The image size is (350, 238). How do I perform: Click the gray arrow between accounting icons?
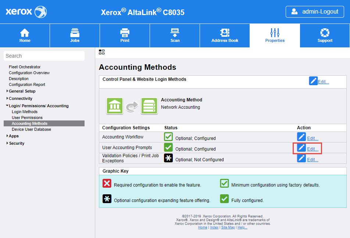click(132, 106)
